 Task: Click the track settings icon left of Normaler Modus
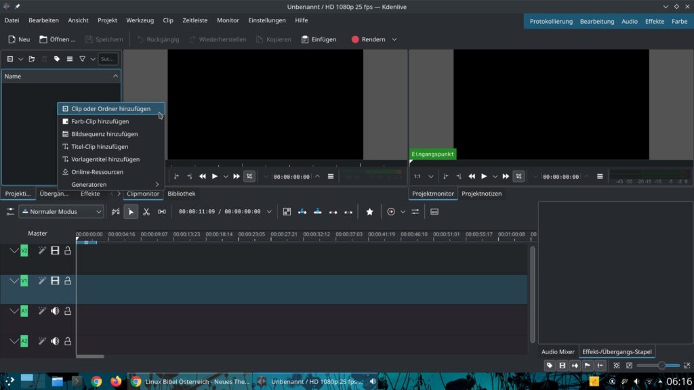10,212
